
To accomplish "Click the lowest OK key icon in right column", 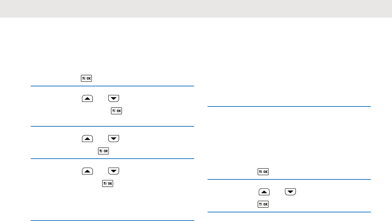I will 264,204.
